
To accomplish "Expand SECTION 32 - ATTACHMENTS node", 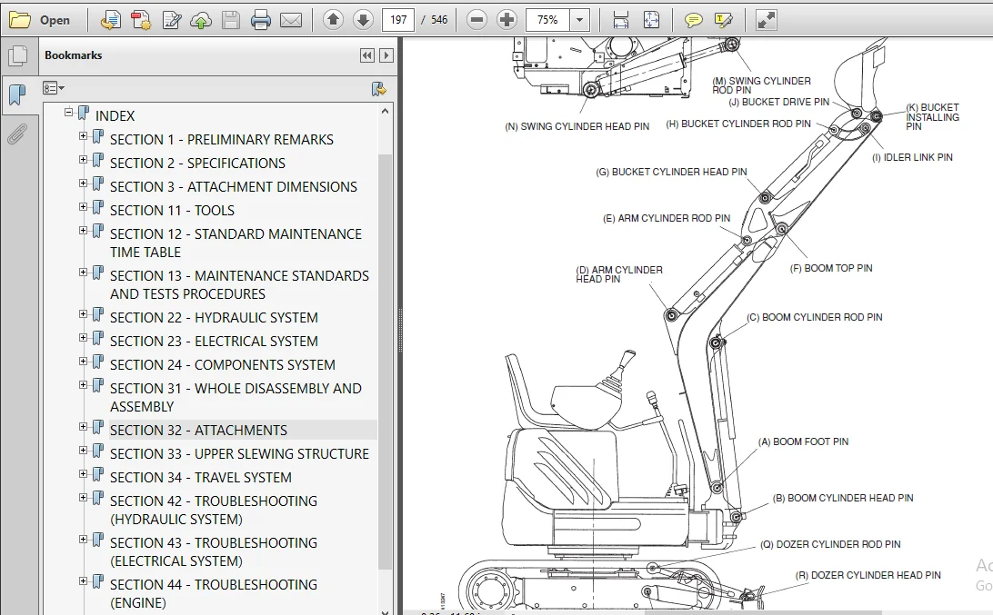I will click(x=83, y=426).
